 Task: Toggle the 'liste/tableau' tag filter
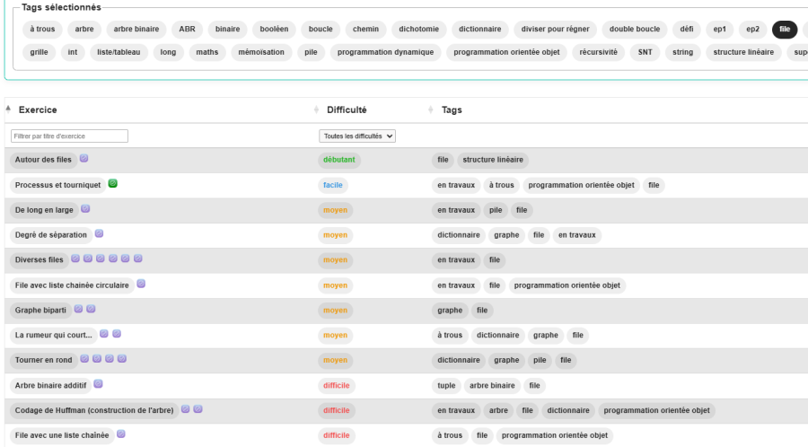(x=119, y=53)
